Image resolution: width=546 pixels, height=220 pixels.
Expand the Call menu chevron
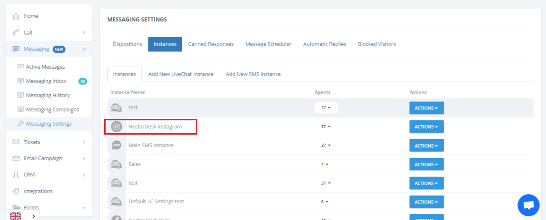point(84,33)
